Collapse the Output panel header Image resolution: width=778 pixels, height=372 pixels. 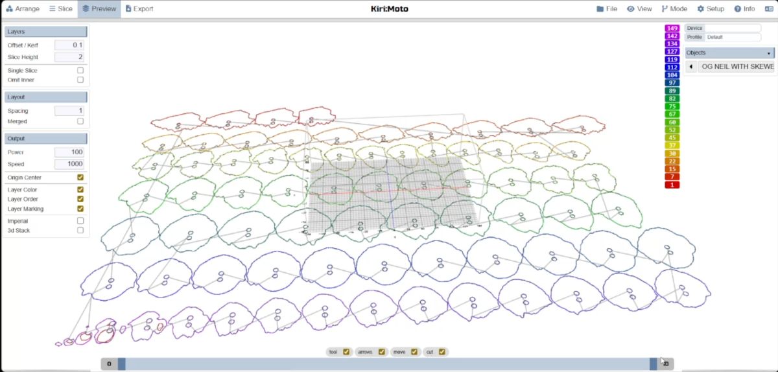(46, 139)
